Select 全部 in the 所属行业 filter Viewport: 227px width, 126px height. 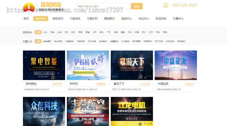pos(38,41)
